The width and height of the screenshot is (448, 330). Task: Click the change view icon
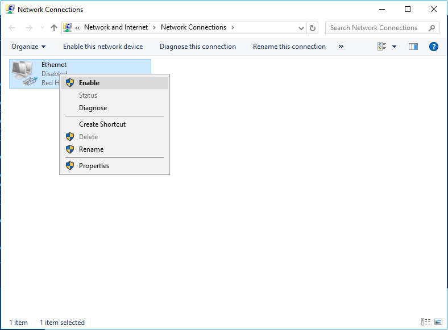click(x=382, y=47)
